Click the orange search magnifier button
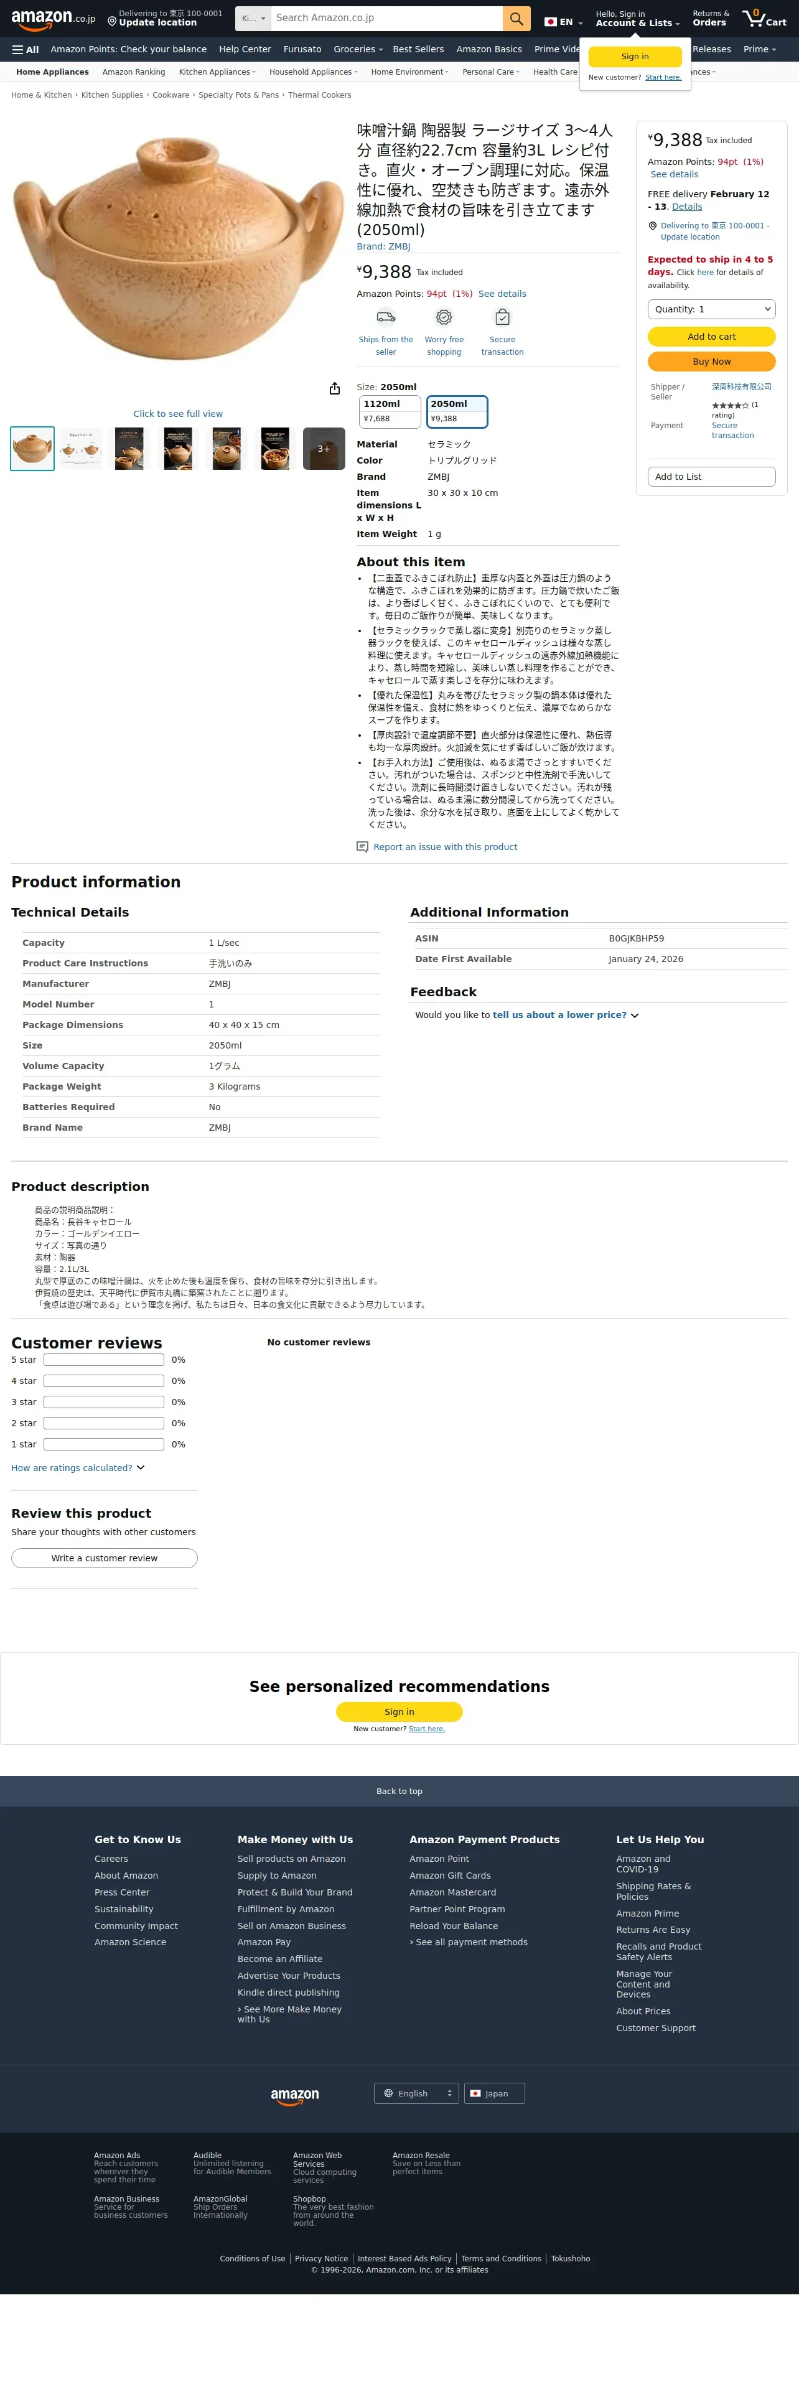The width and height of the screenshot is (799, 2397). point(516,19)
